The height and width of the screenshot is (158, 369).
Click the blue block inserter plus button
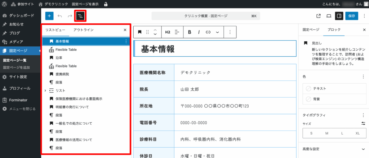pos(49,16)
